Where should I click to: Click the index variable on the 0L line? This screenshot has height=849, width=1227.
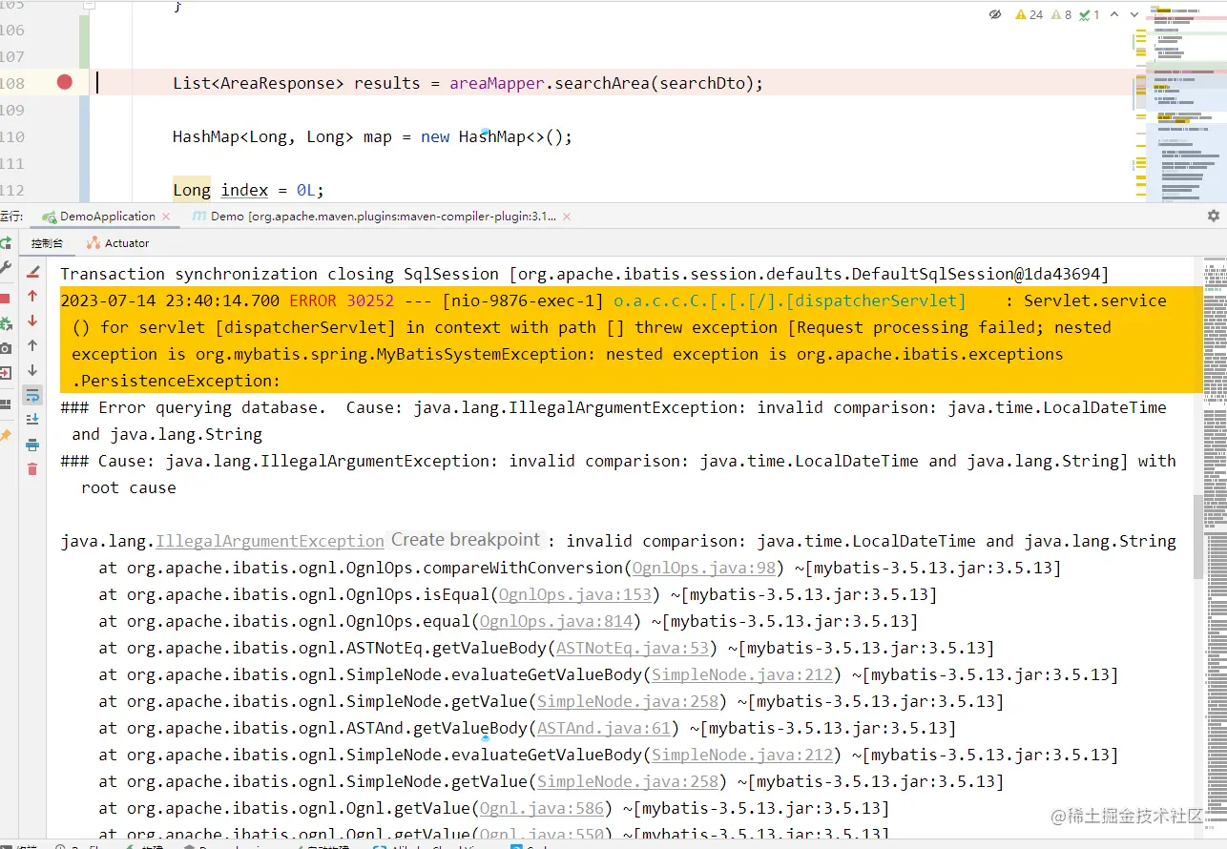(x=244, y=190)
